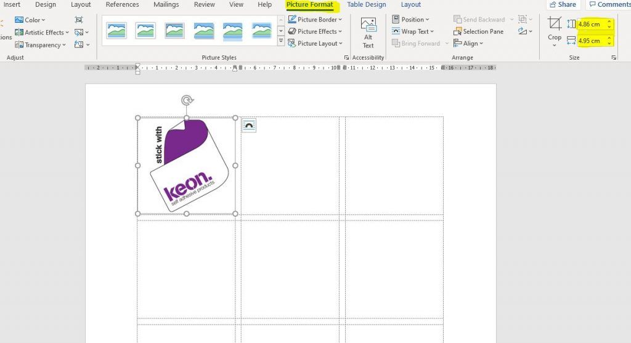Viewport: 631px width, 343px height.
Task: Open the Transparency dropdown
Action: 40,45
